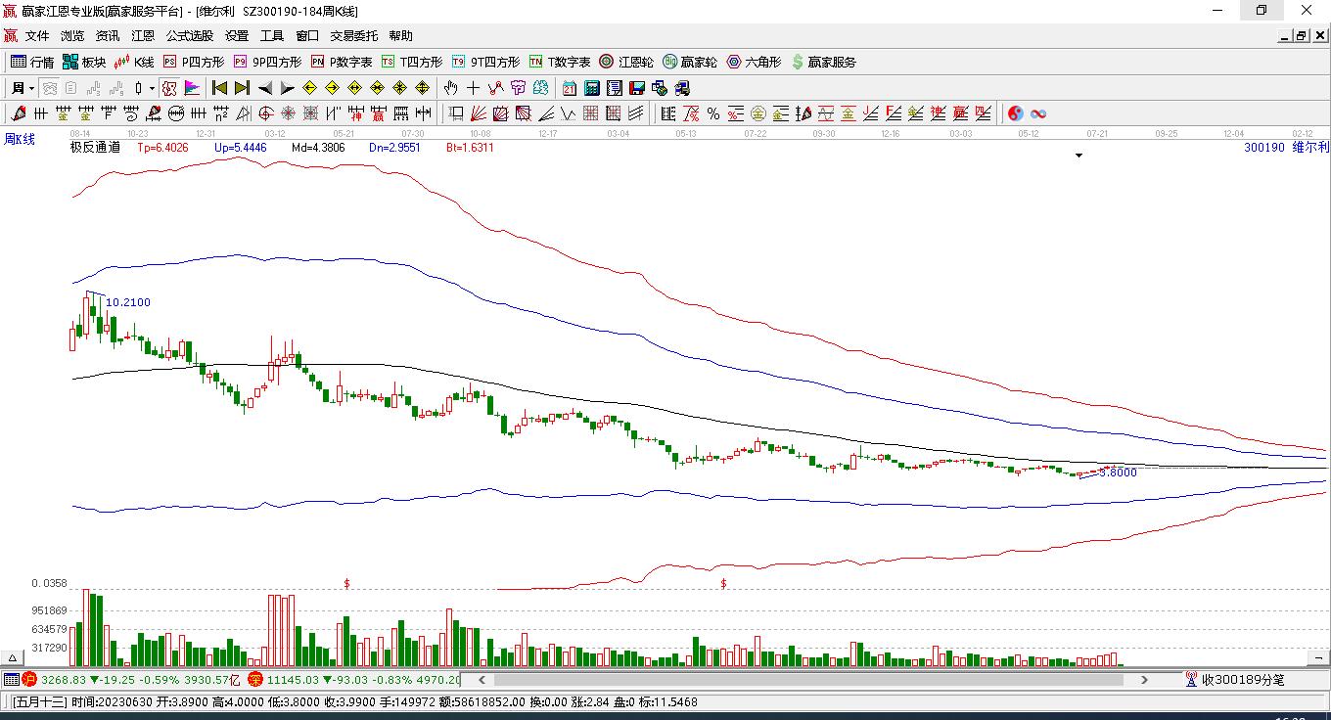Open the calculator icon in toolbar
Viewport: 1331px width, 720px height.
591,88
